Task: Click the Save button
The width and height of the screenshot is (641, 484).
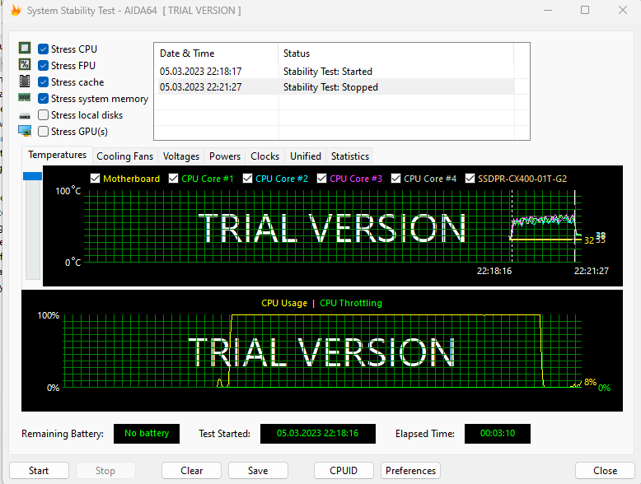Action: (258, 471)
